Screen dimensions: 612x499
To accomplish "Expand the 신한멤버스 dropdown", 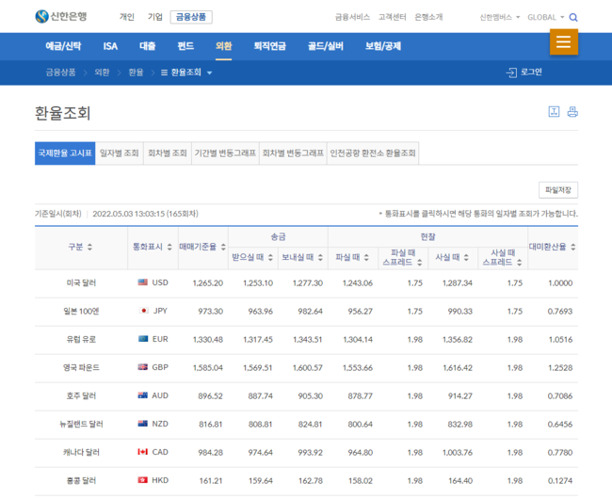I will pos(499,17).
